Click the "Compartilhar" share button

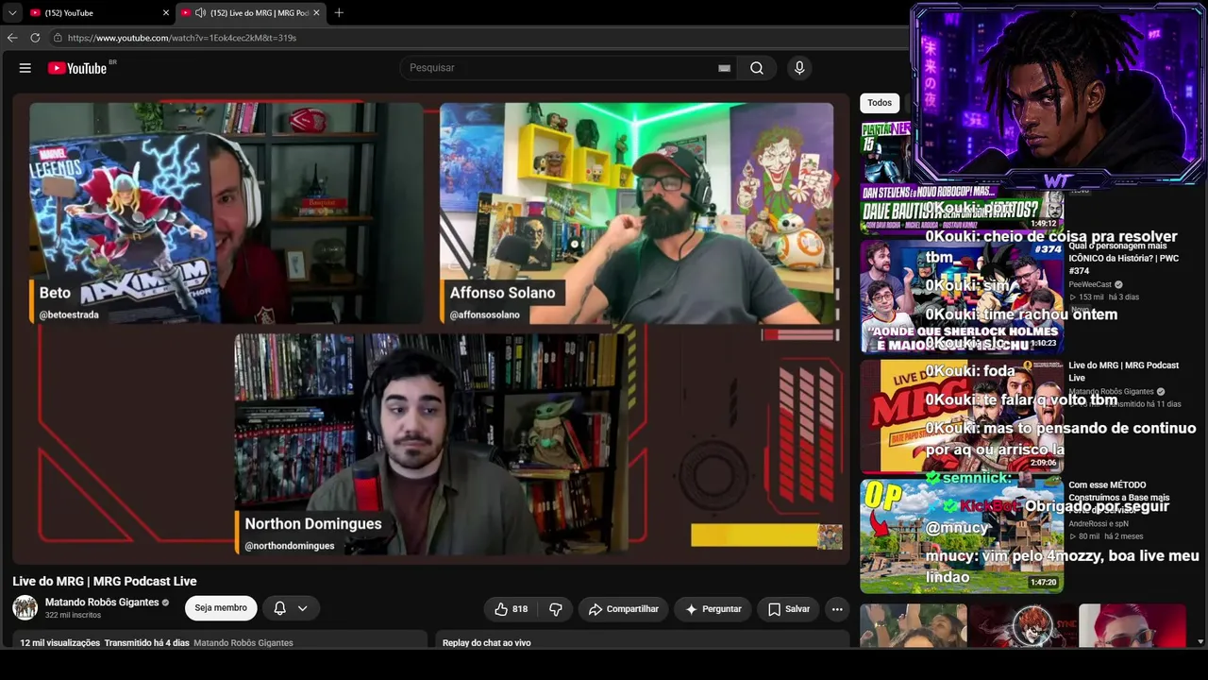click(x=624, y=609)
